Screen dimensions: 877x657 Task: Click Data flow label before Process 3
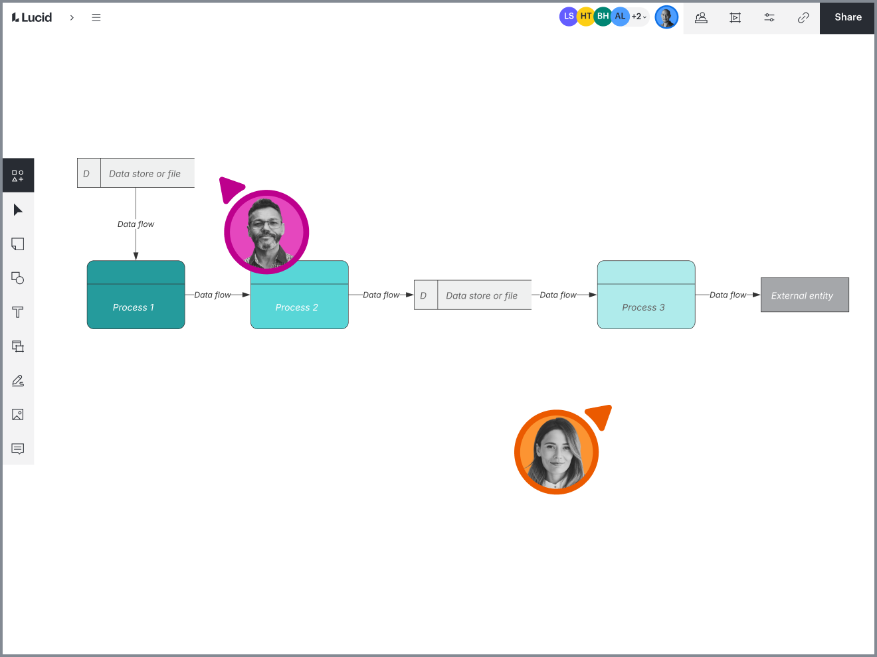pos(558,295)
